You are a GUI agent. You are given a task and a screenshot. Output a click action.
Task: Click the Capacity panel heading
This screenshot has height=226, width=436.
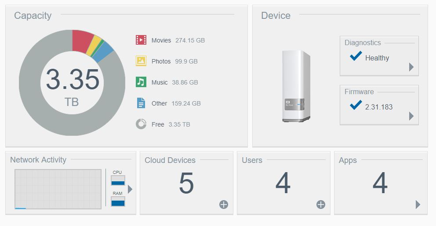[33, 16]
